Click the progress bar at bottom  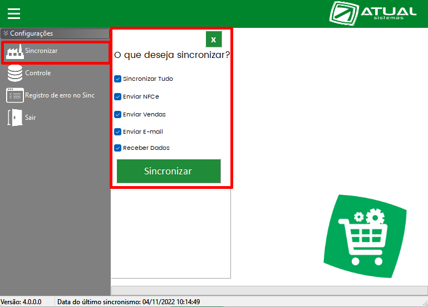coord(269,290)
